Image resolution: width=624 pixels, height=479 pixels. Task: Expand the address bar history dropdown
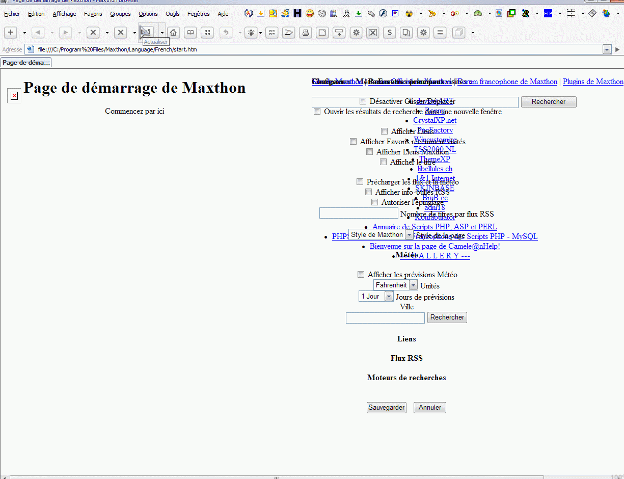(x=607, y=49)
